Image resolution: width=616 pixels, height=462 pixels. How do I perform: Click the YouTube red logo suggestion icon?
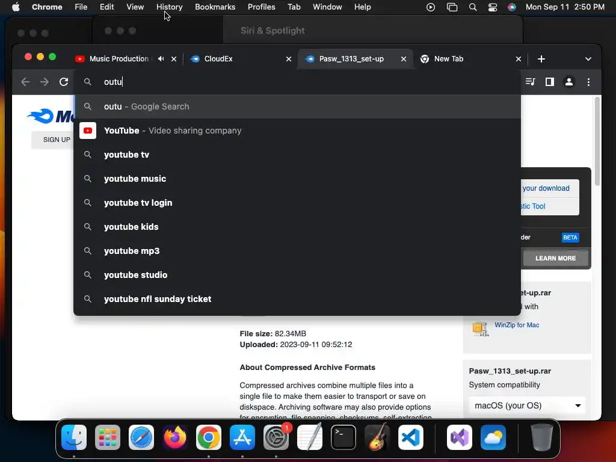[88, 131]
